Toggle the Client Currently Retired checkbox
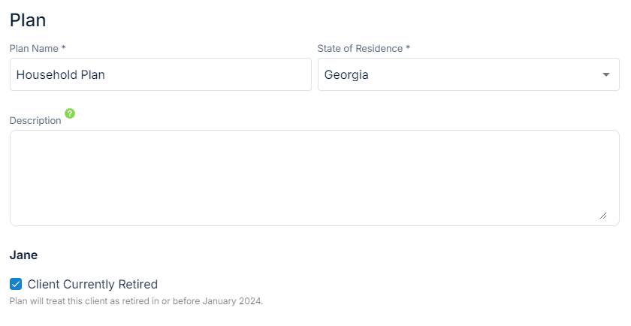The height and width of the screenshot is (326, 631). [x=16, y=284]
